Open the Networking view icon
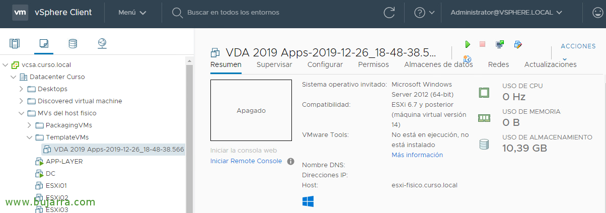606x213 pixels. (x=102, y=43)
